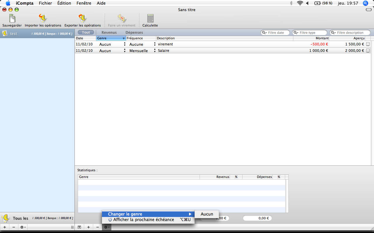The width and height of the screenshot is (374, 233).
Task: Choose Afficher la prochaine échéance
Action: click(148, 220)
